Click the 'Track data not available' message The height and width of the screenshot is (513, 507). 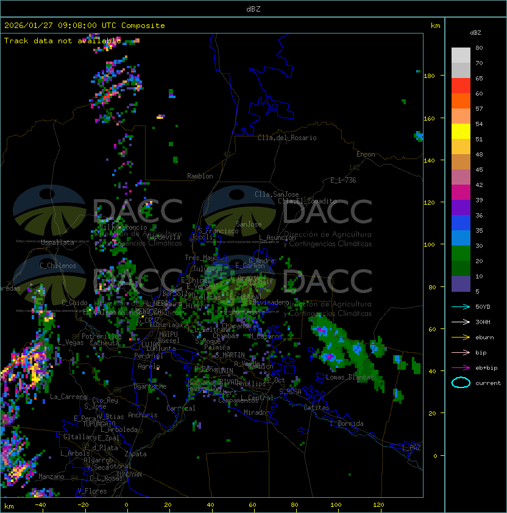[x=63, y=41]
